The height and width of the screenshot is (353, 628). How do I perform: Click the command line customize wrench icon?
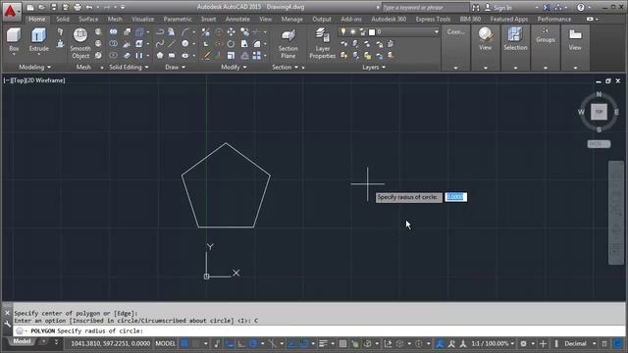click(x=7, y=324)
